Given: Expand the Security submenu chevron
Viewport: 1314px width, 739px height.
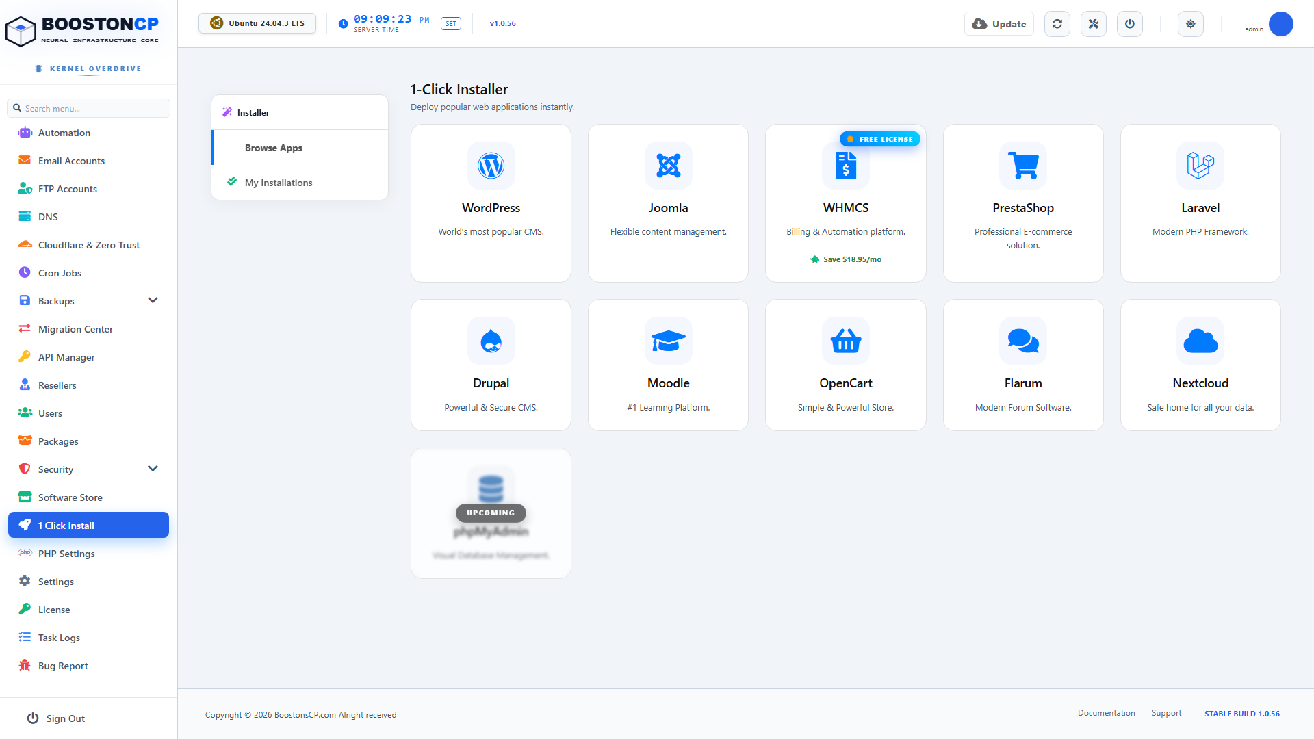Looking at the screenshot, I should click(153, 469).
